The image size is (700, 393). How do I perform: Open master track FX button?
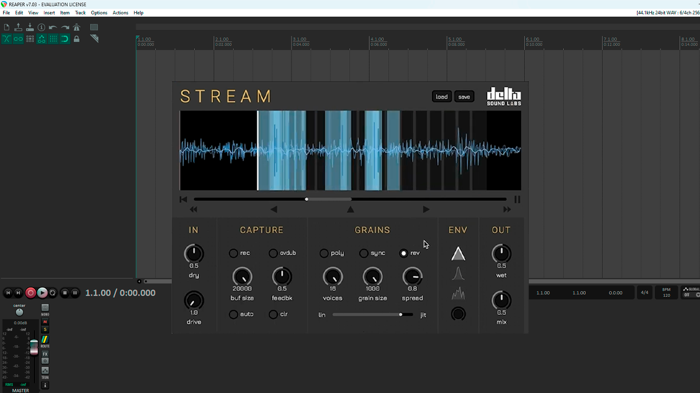45,354
